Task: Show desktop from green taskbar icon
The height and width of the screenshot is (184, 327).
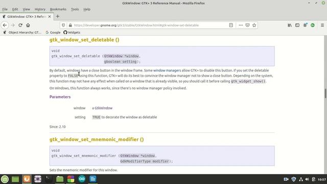Action: (x=15, y=179)
